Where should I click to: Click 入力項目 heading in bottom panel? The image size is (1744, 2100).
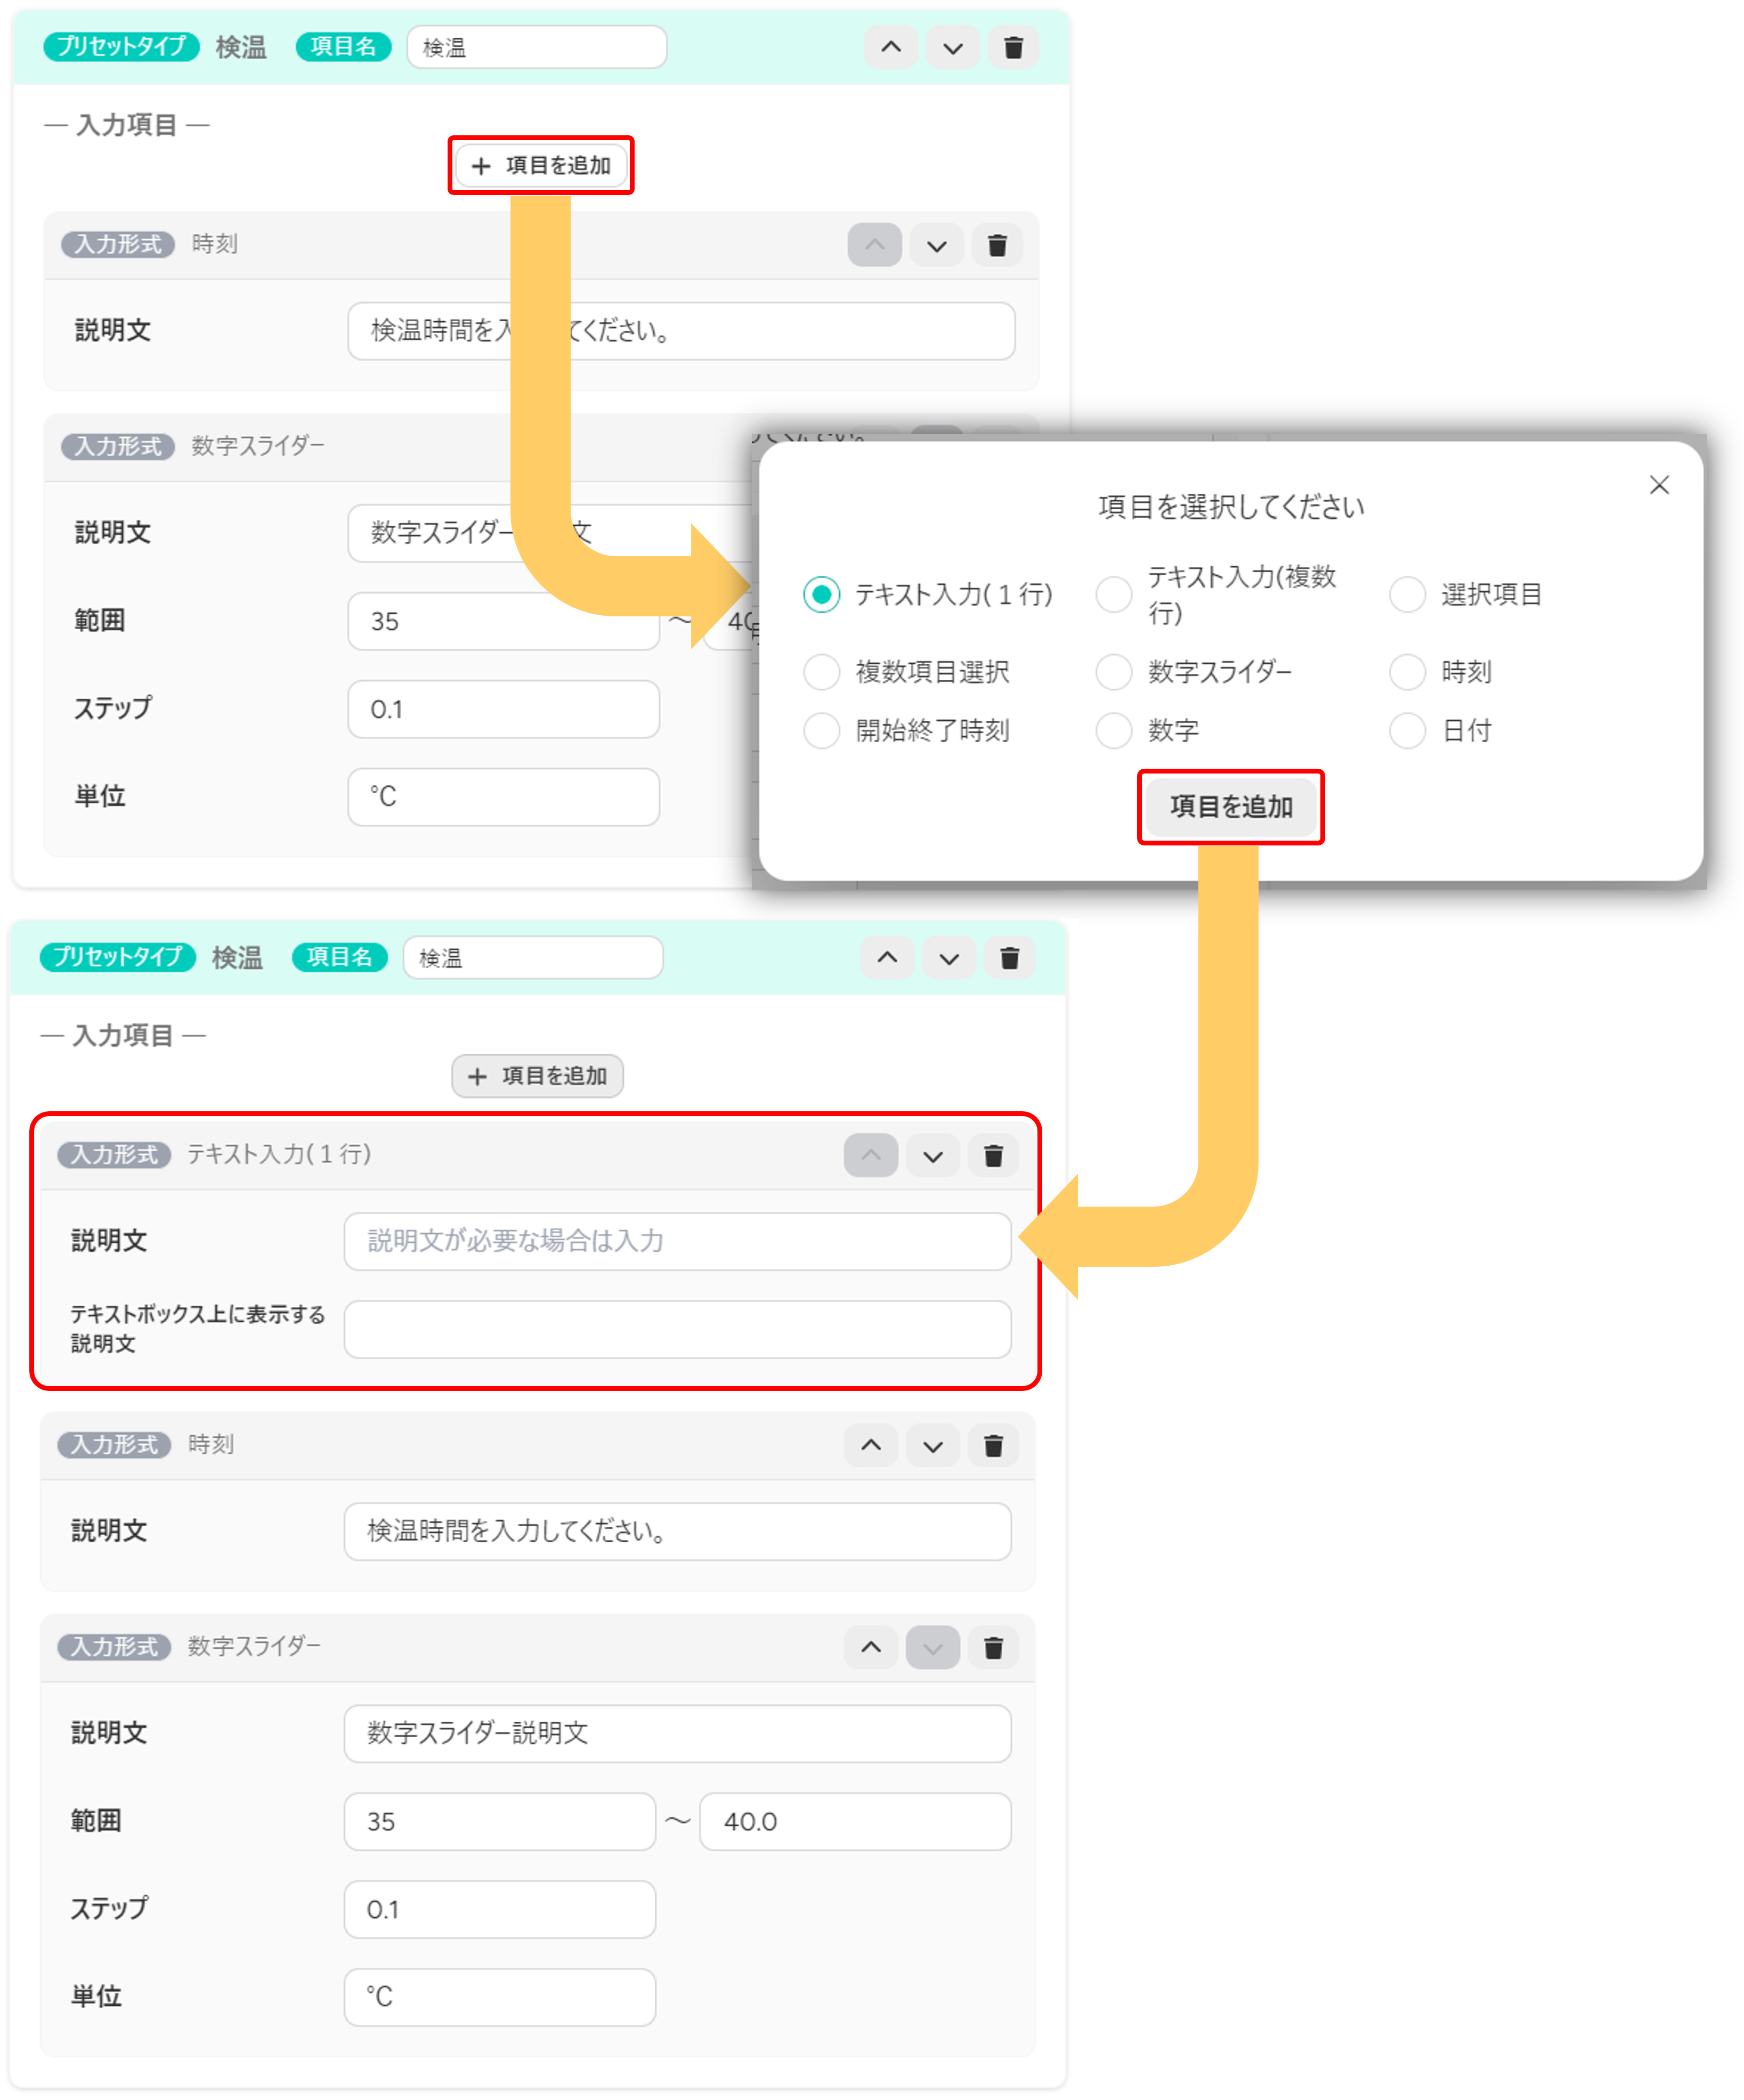[x=123, y=1036]
